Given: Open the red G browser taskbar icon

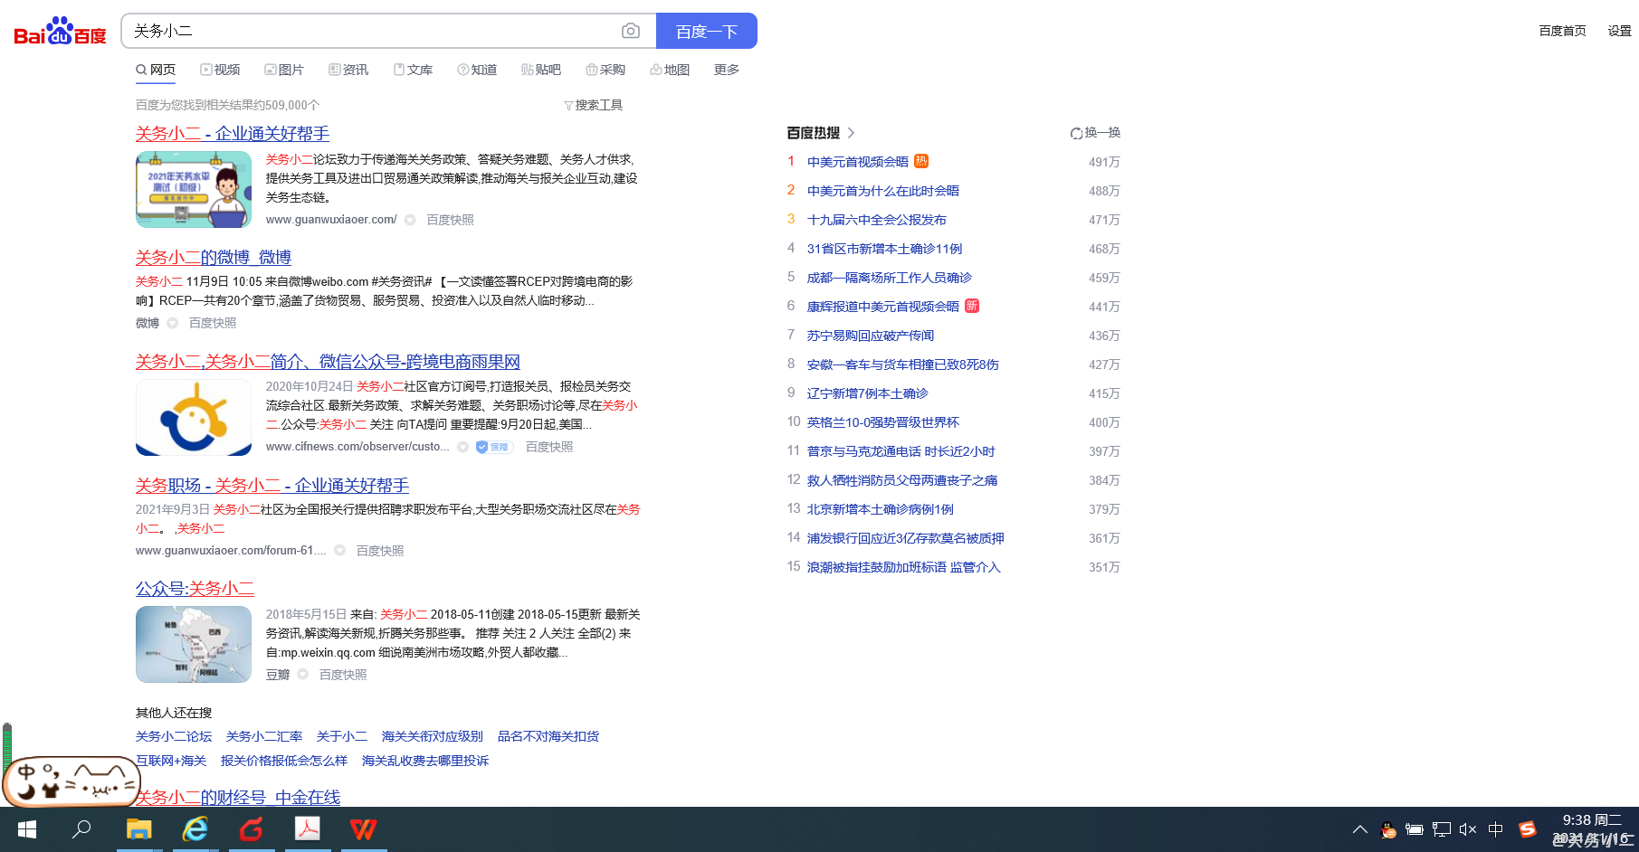Looking at the screenshot, I should click(x=252, y=829).
